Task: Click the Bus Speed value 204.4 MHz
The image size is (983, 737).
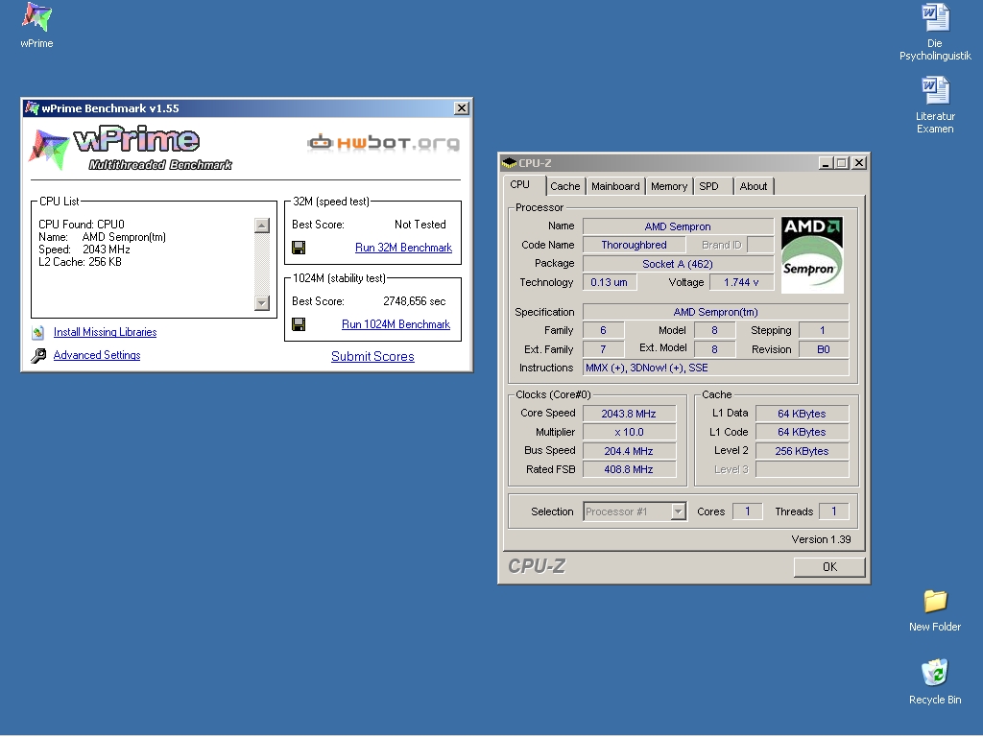Action: [629, 451]
